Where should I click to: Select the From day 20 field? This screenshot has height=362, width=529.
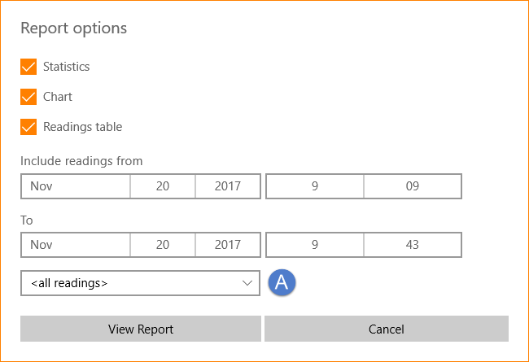click(163, 186)
